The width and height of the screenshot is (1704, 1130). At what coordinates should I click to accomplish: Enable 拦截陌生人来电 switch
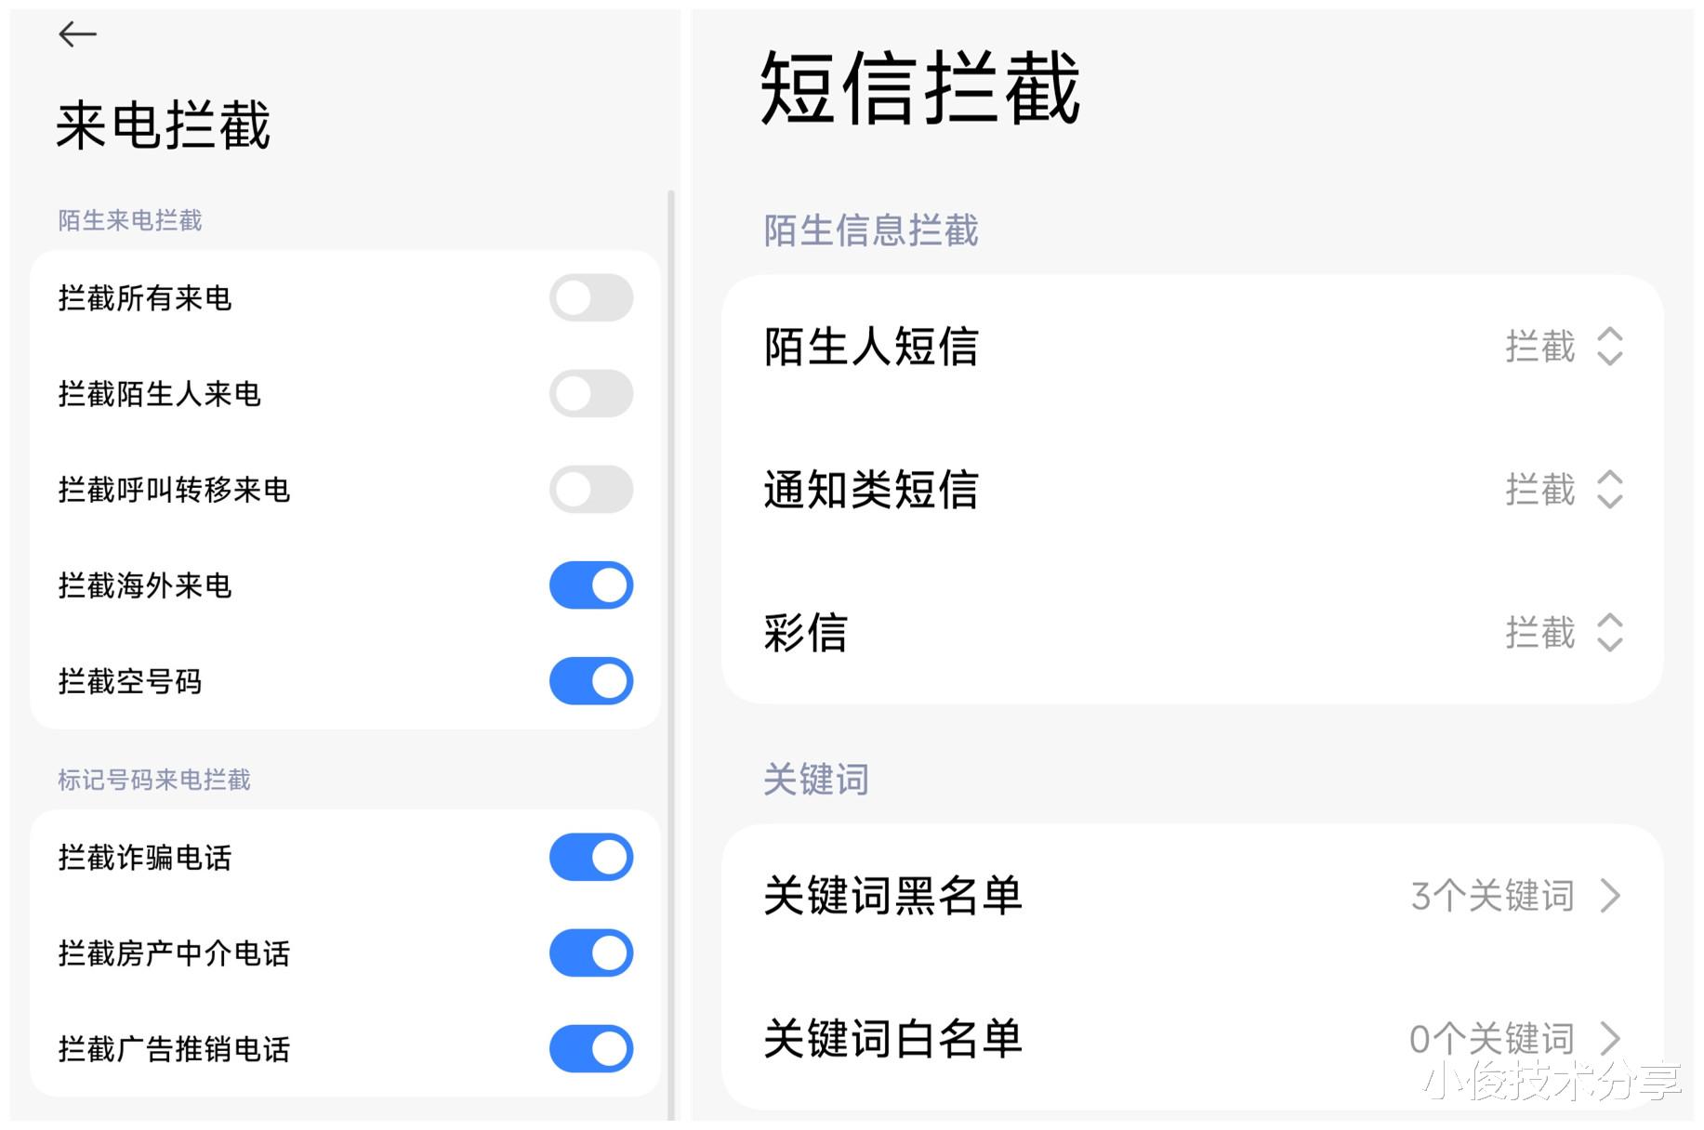point(591,394)
